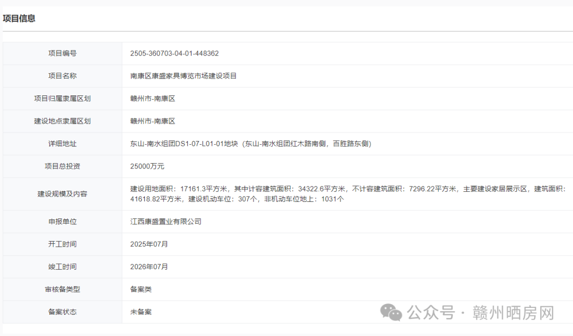Image resolution: width=573 pixels, height=336 pixels.
Task: Click the 竣工时间 label
Action: (x=63, y=267)
